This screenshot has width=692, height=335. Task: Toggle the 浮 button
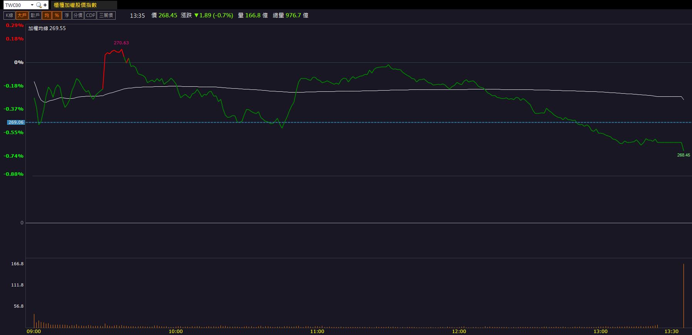[67, 15]
